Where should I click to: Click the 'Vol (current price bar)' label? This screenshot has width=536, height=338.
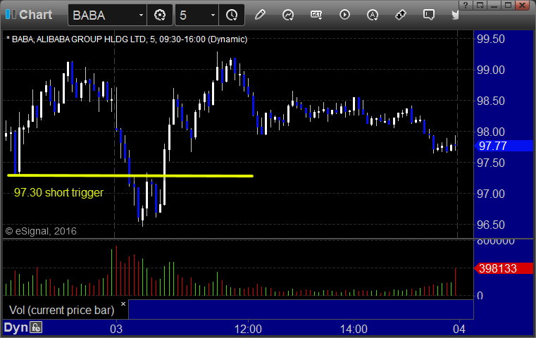(x=61, y=310)
